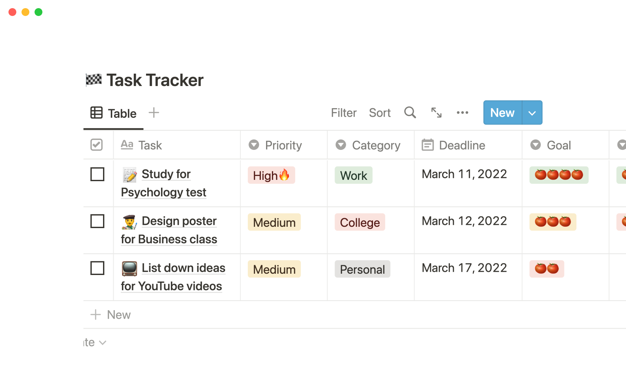Open the New button dropdown arrow
626x391 pixels.
532,113
